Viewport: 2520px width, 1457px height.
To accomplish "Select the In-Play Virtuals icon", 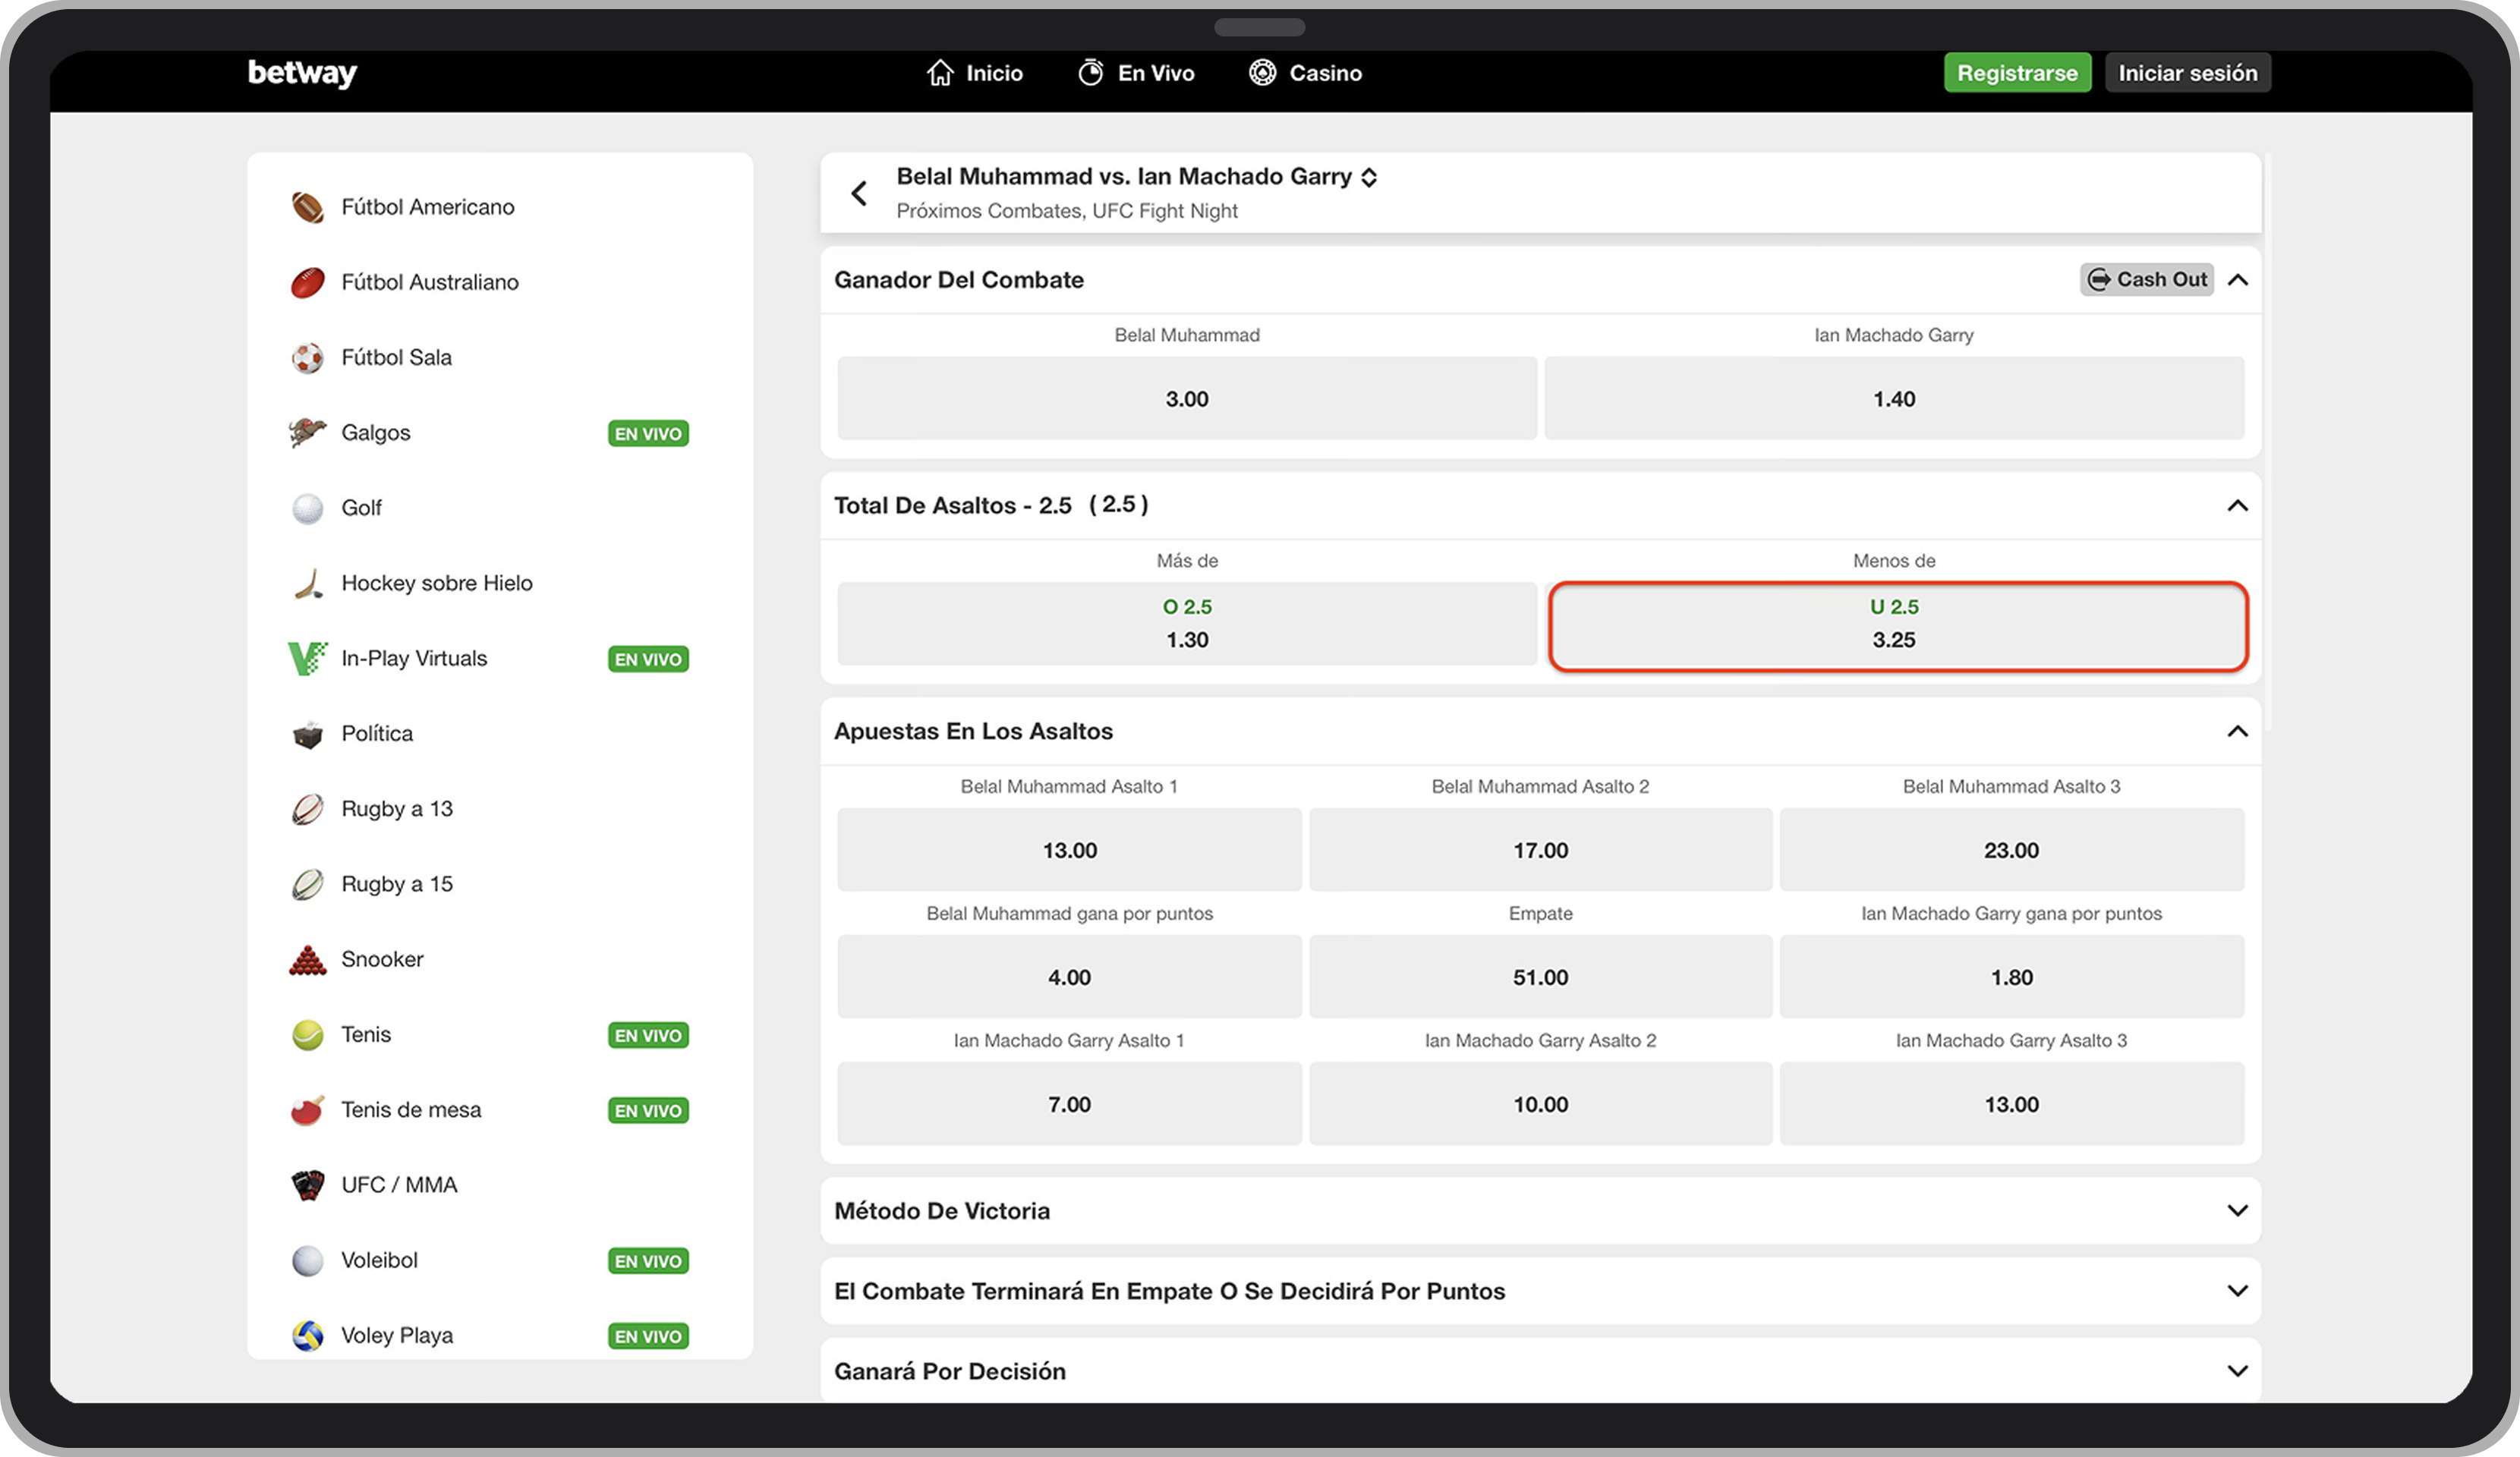I will (307, 658).
